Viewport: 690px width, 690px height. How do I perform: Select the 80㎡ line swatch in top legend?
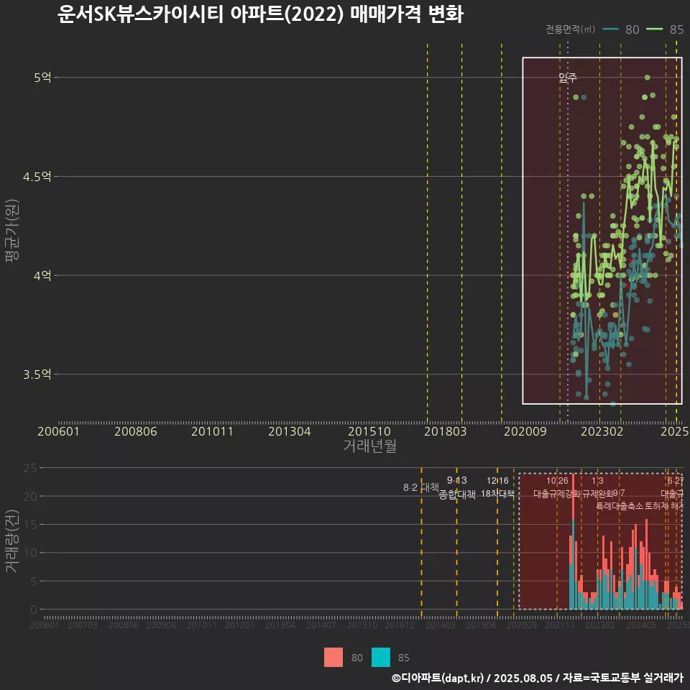click(610, 29)
